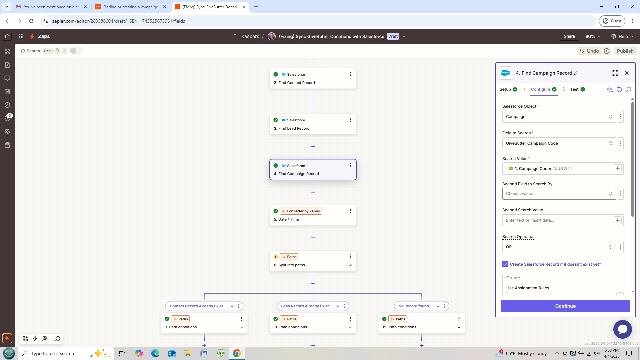
Task: Click the expand panel fullscreen icon
Action: (x=615, y=73)
